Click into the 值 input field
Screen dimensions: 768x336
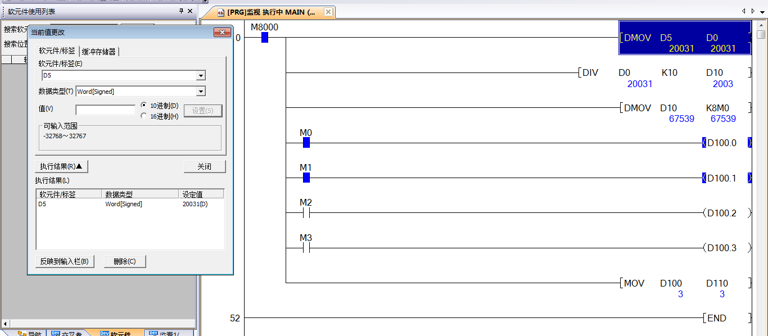105,111
